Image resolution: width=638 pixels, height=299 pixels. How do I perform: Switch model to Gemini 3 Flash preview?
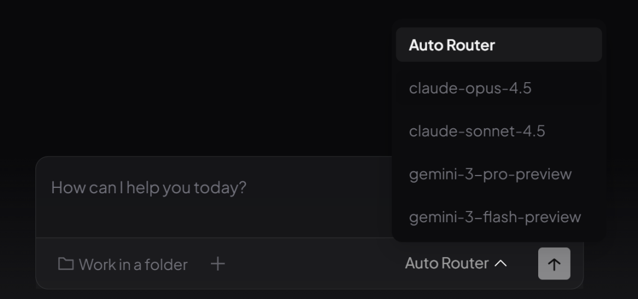click(499, 217)
